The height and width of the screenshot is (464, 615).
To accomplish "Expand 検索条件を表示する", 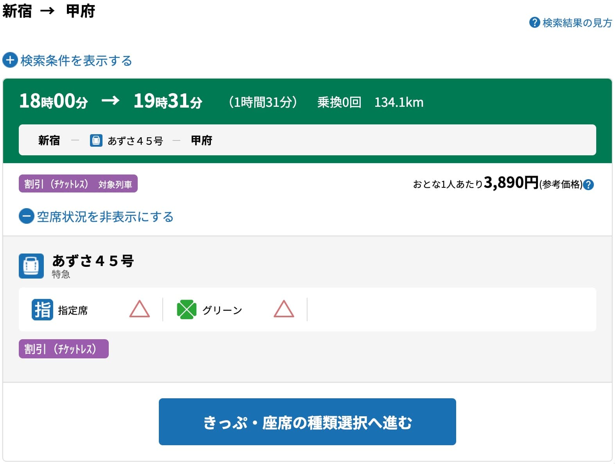I will point(67,60).
